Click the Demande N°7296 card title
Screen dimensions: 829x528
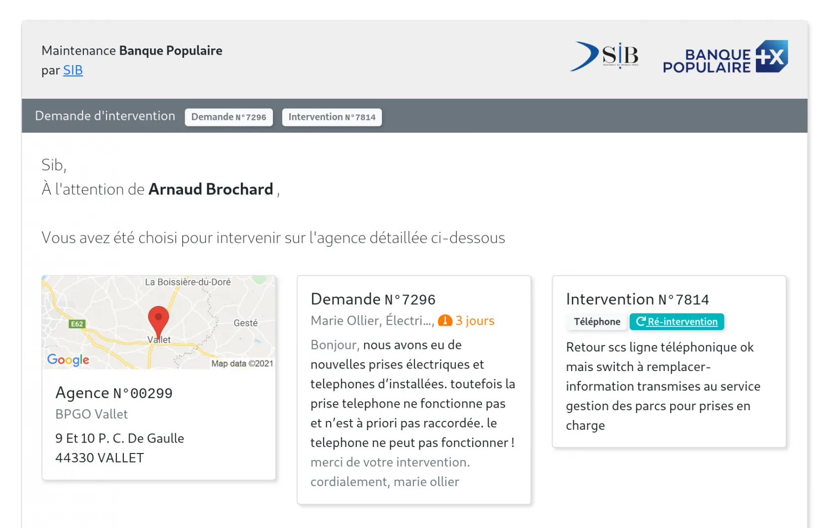click(x=373, y=300)
